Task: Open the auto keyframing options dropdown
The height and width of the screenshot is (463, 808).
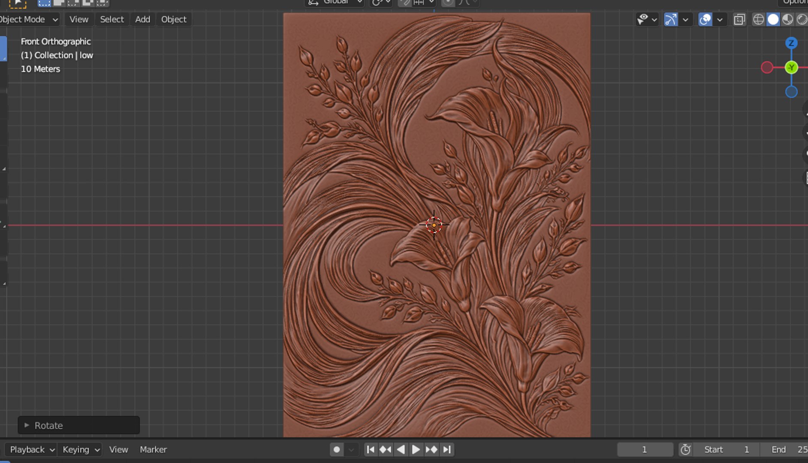Action: [351, 449]
